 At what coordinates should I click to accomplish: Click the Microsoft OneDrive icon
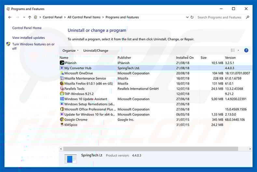click(62, 73)
